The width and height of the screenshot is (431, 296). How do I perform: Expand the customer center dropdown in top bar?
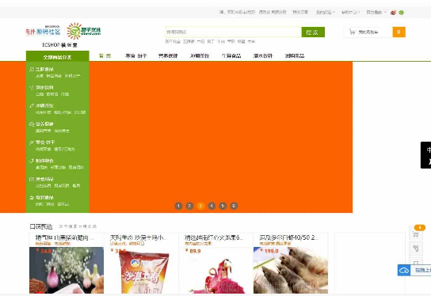coord(351,12)
